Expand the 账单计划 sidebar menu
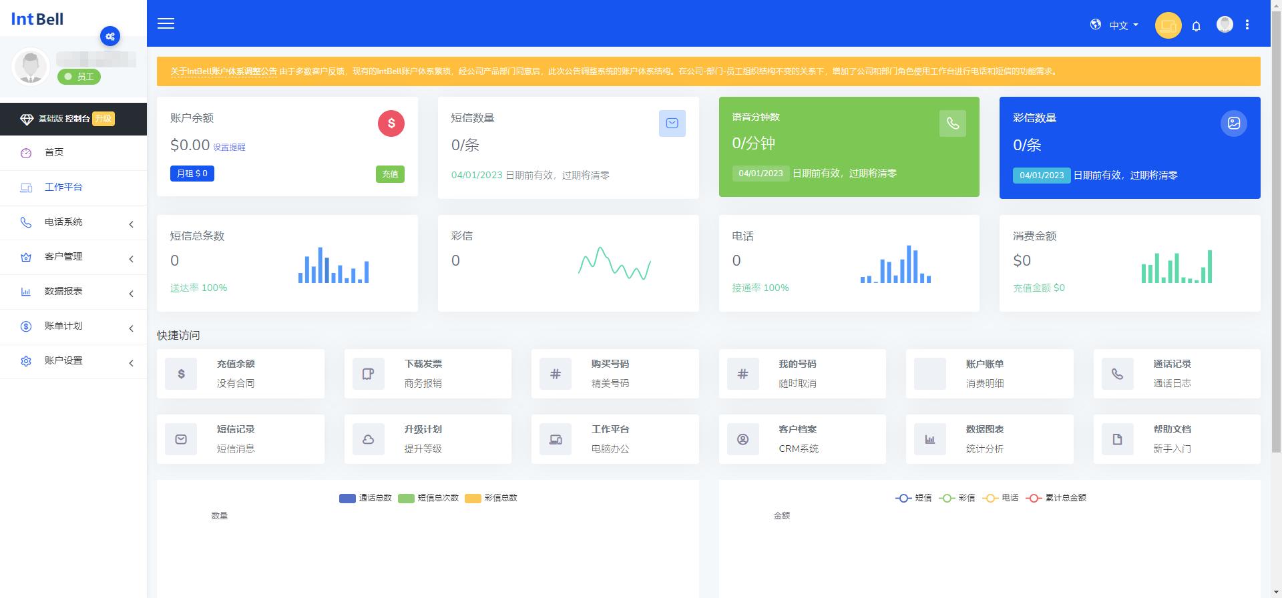The image size is (1282, 598). [x=73, y=326]
